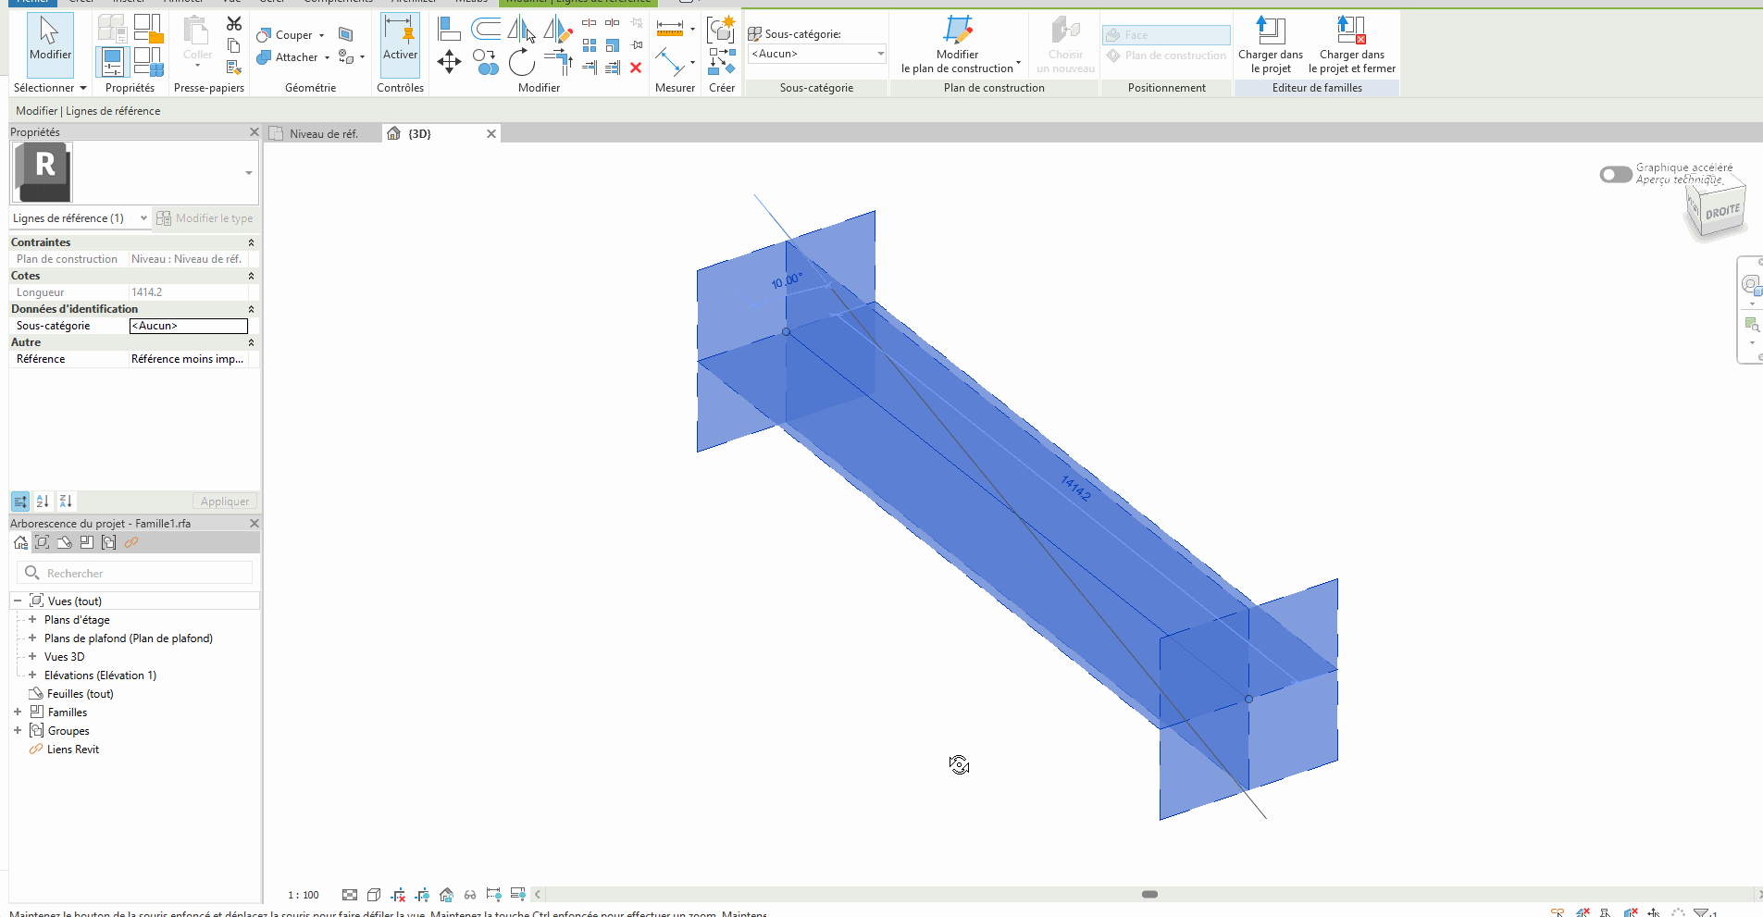Screen dimensions: 1763x917
Task: Switch to the Niveau de réf. tab
Action: pyautogui.click(x=323, y=134)
